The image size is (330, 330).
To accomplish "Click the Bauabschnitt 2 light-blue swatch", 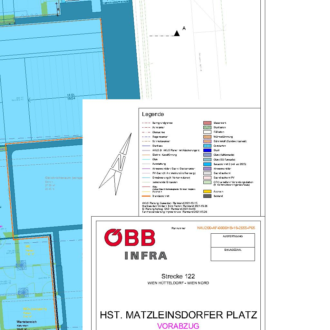I will [x=207, y=164].
